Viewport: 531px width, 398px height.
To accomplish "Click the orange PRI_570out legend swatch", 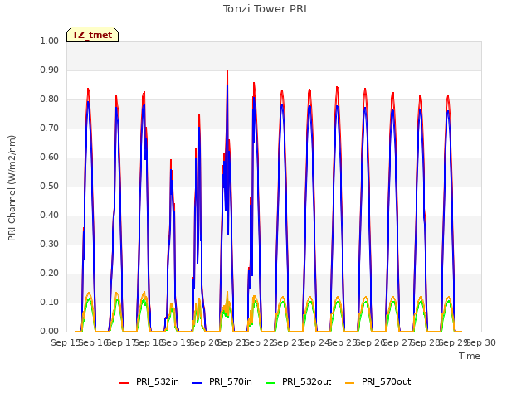I will (x=349, y=383).
